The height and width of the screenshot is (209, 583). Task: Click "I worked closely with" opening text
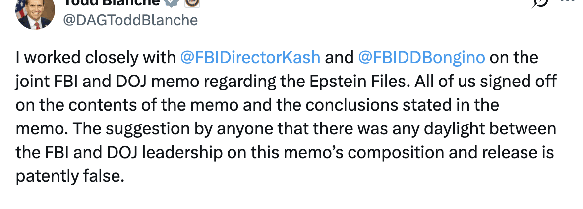click(96, 57)
